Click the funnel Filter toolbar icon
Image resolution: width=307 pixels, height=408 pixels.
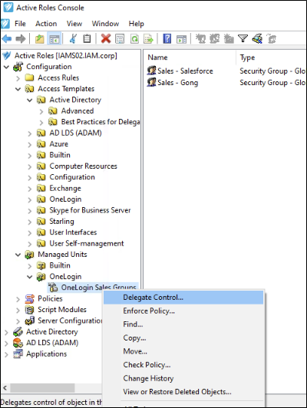243,39
